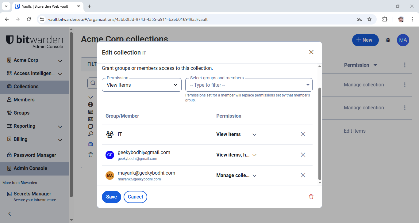
Task: Change the Manage collection permission for mayank
Action: [236, 175]
